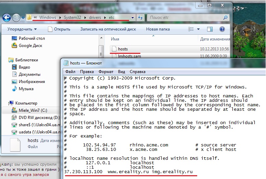This screenshot has height=179, width=266.
Task: Select etc in the address path
Action: [112, 17]
